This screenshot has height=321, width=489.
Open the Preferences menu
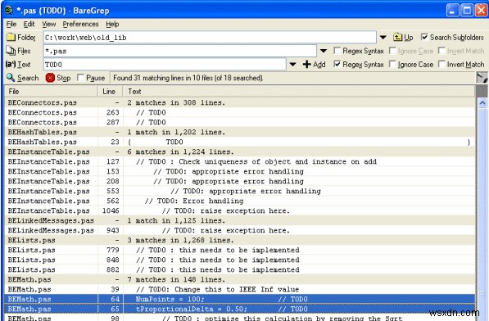pos(80,24)
